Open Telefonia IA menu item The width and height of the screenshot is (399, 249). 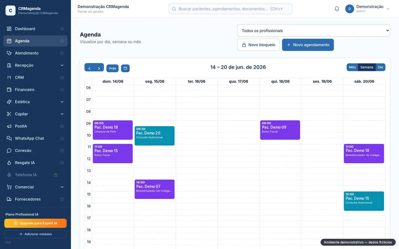click(x=35, y=175)
